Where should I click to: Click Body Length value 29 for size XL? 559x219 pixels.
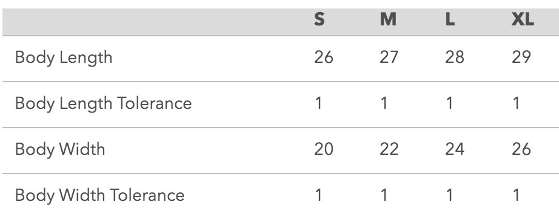tap(521, 57)
